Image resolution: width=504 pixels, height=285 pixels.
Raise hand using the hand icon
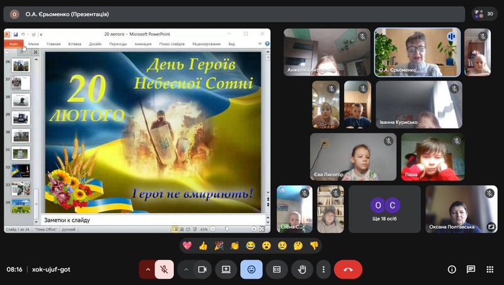(x=302, y=269)
